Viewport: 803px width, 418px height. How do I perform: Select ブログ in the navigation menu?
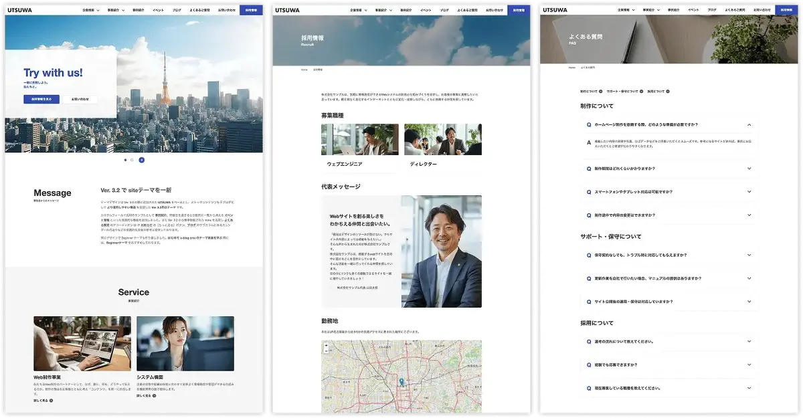pyautogui.click(x=177, y=9)
